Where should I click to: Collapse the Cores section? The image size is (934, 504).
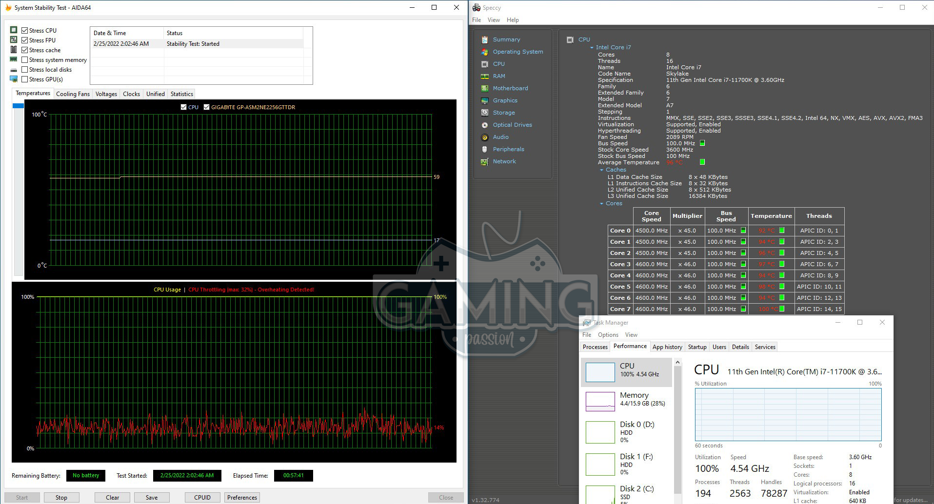click(601, 204)
